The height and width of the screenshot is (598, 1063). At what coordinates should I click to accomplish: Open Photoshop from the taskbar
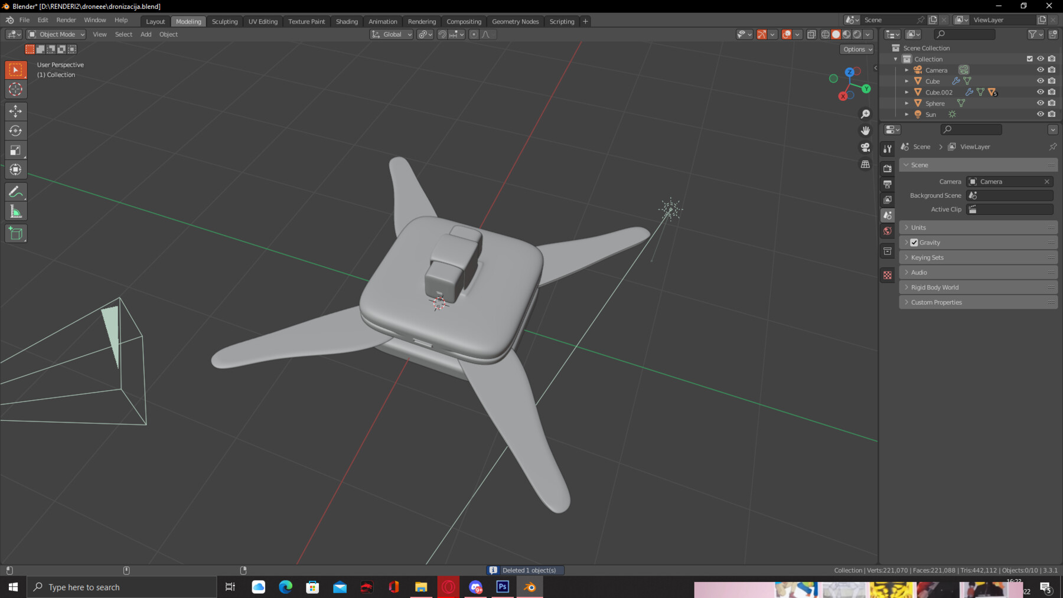503,587
